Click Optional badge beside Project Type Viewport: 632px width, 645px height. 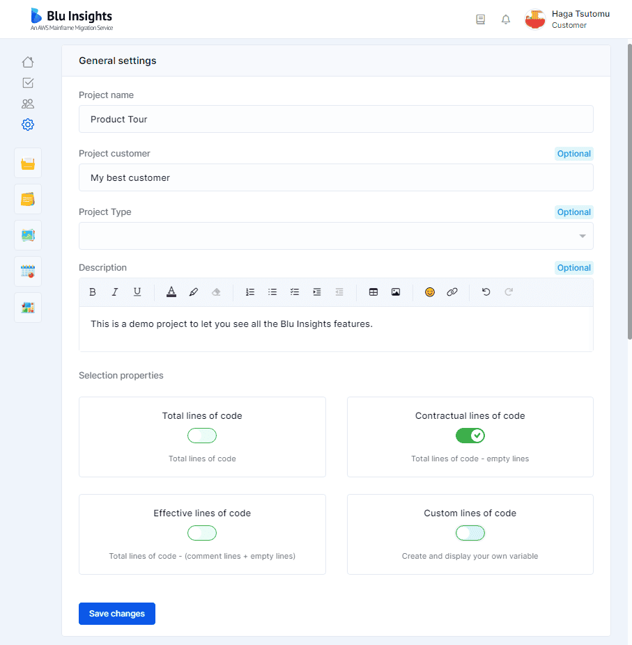click(x=574, y=212)
